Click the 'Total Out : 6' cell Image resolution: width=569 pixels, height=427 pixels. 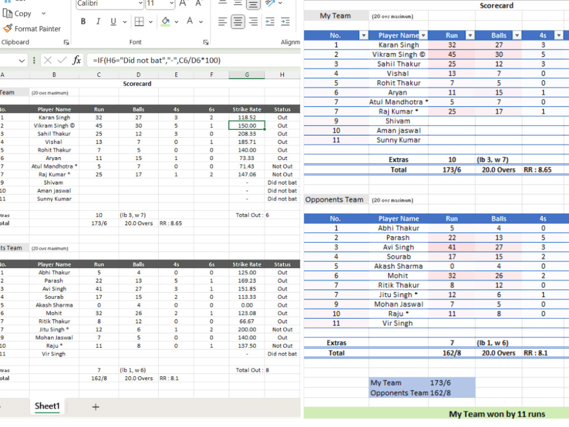(x=252, y=215)
